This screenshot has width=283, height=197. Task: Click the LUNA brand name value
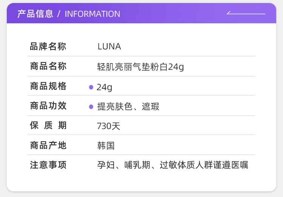[x=109, y=47]
